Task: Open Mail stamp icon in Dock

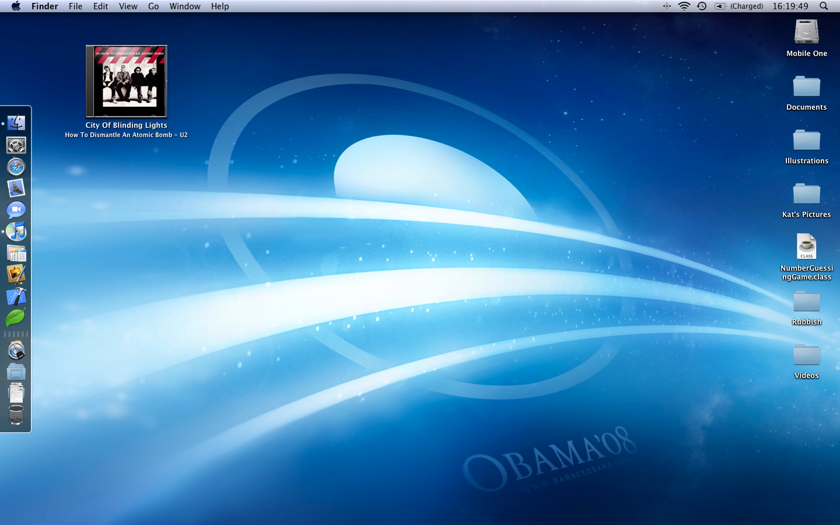Action: tap(16, 188)
